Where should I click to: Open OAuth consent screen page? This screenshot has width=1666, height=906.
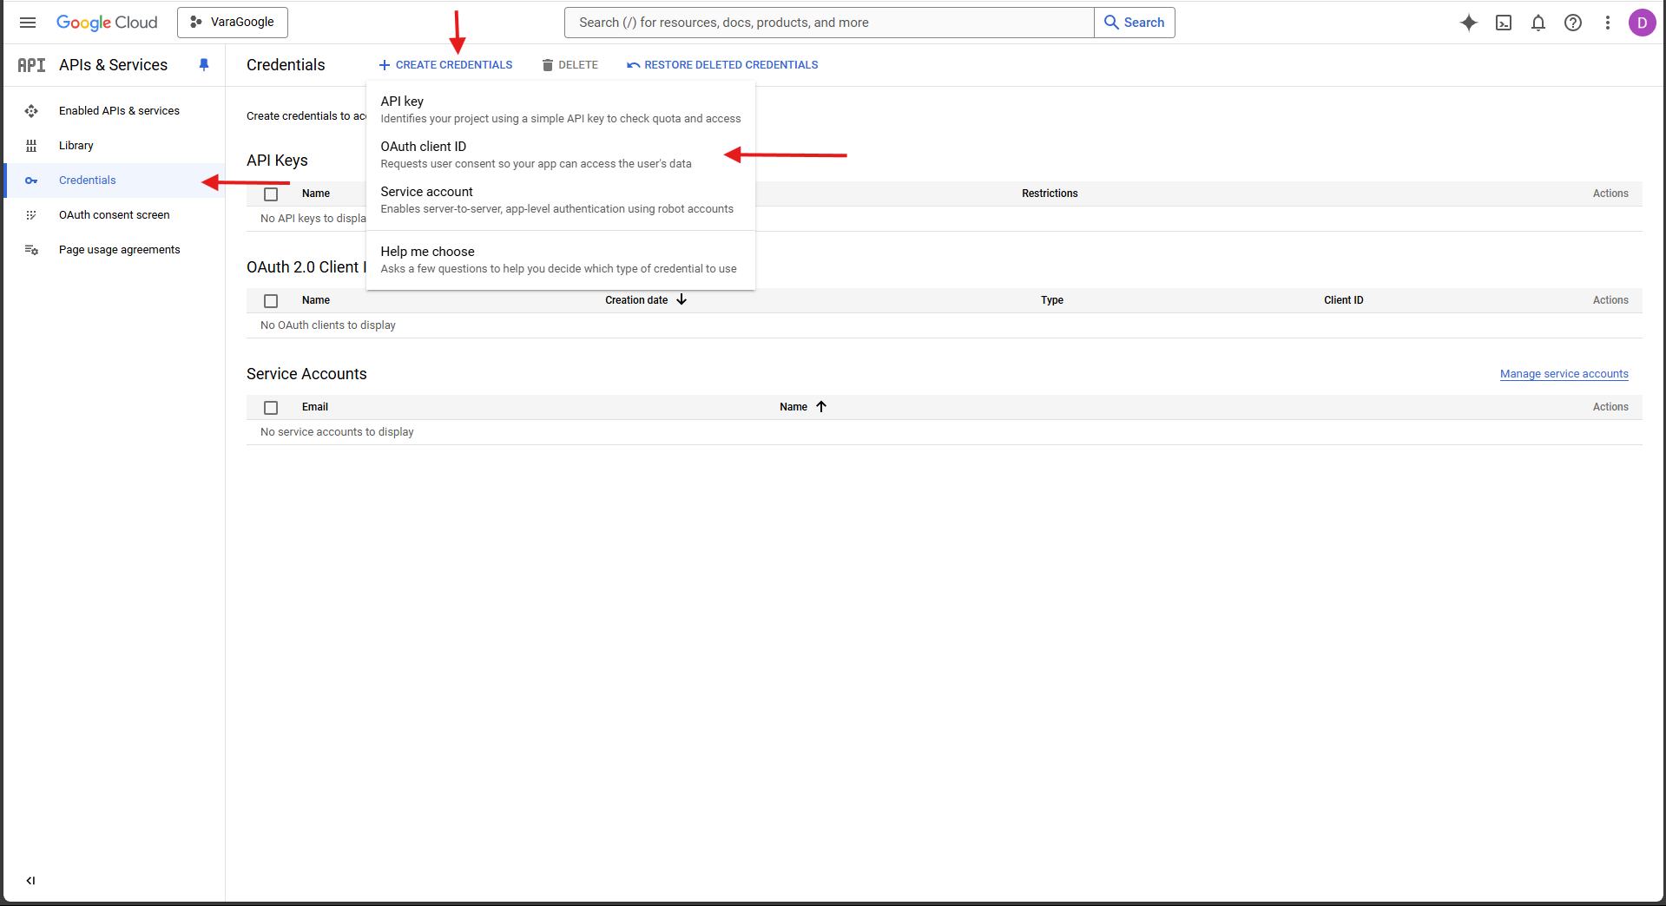coord(115,215)
